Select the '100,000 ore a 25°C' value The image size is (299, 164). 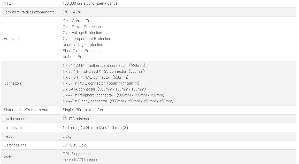pos(90,3)
